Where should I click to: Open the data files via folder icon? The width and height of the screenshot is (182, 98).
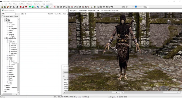tap(2, 7)
